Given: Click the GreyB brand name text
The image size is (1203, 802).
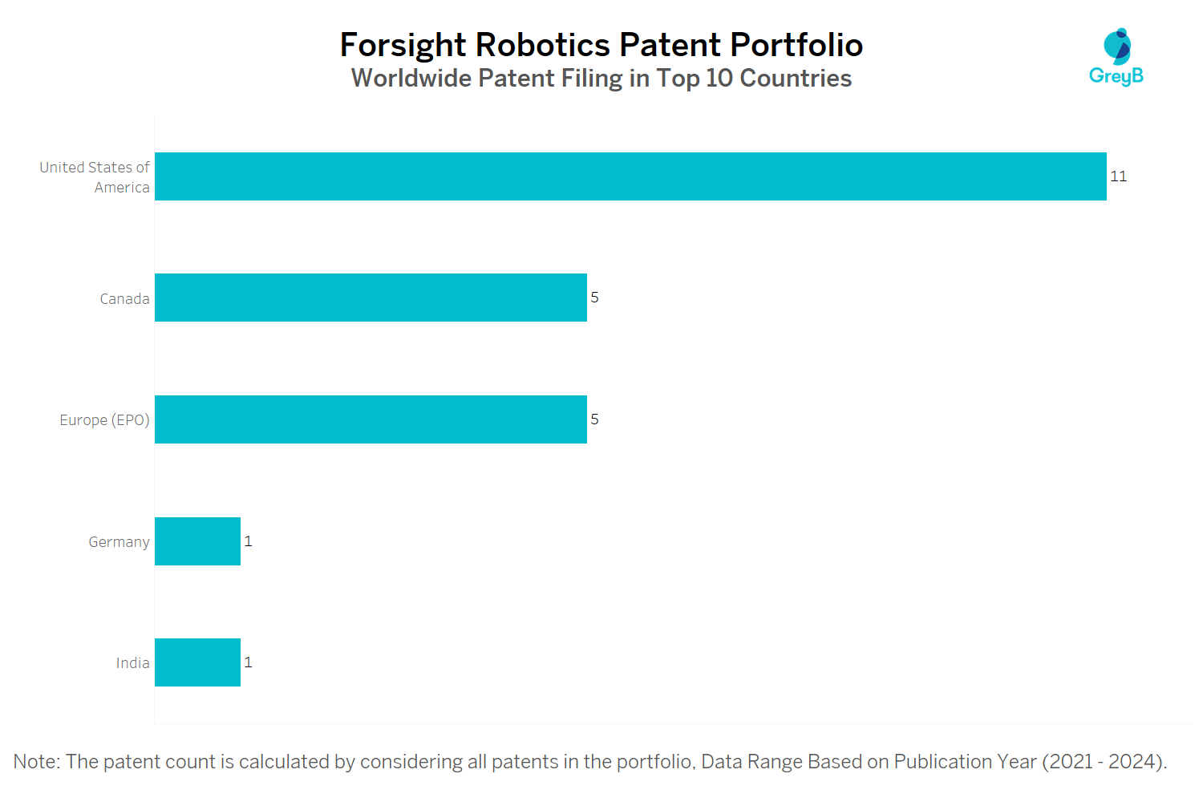Looking at the screenshot, I should 1116,76.
